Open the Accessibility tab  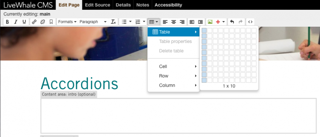point(168,5)
